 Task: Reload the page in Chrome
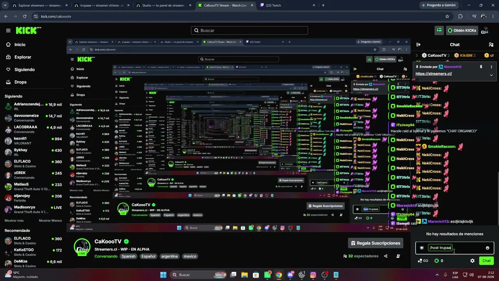(25, 16)
